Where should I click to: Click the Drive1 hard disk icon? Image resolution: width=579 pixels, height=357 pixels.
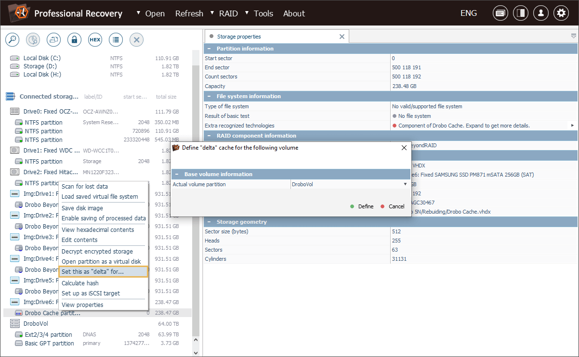(x=14, y=151)
